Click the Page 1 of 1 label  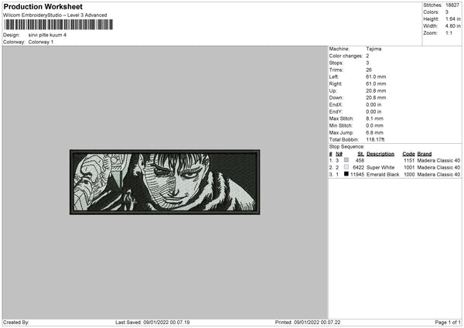[x=448, y=322]
